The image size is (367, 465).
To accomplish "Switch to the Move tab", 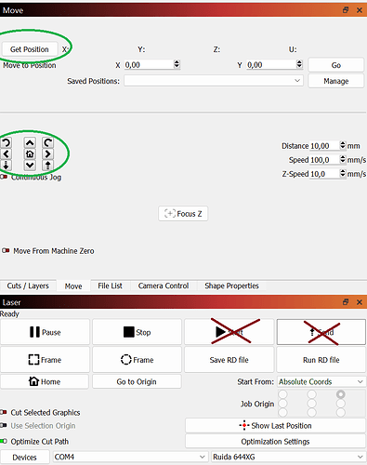I will point(73,286).
